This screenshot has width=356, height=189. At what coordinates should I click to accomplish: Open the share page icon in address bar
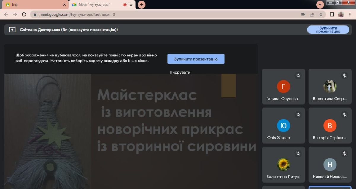(312, 14)
